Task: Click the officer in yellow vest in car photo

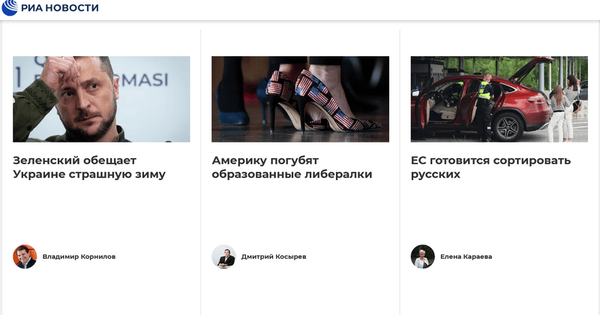Action: coord(484,106)
